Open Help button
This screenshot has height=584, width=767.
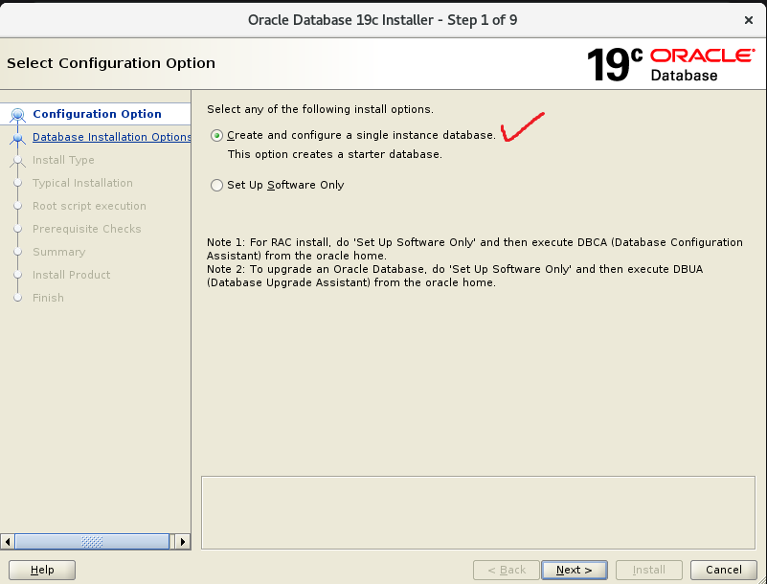pos(42,570)
